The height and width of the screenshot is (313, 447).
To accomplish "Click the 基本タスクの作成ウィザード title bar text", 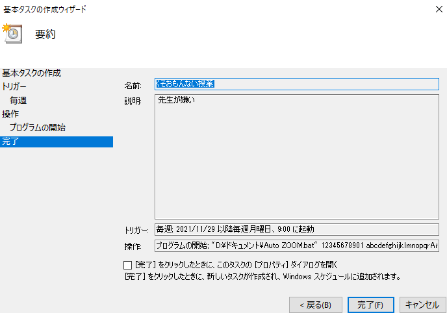I will pos(44,9).
